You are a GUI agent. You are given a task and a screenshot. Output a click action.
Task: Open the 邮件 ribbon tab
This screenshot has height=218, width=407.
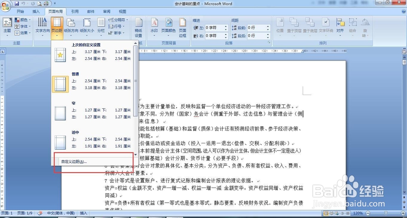click(91, 11)
